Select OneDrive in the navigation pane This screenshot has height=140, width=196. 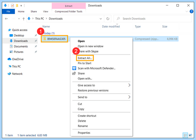18,59
